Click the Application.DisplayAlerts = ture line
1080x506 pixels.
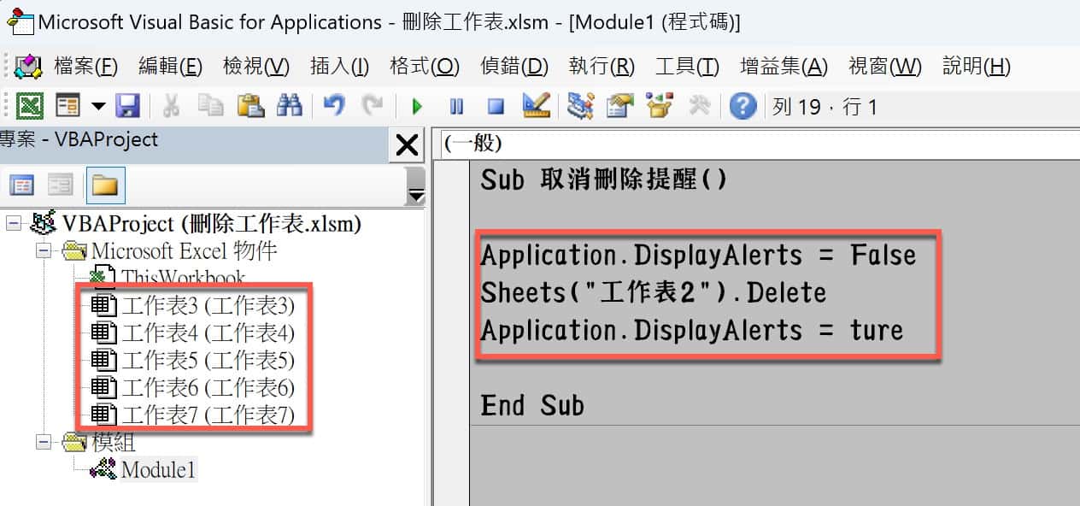[x=692, y=330]
